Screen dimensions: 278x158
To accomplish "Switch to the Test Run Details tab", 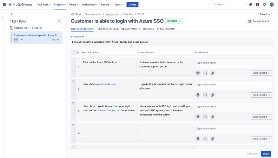I will (x=107, y=29).
